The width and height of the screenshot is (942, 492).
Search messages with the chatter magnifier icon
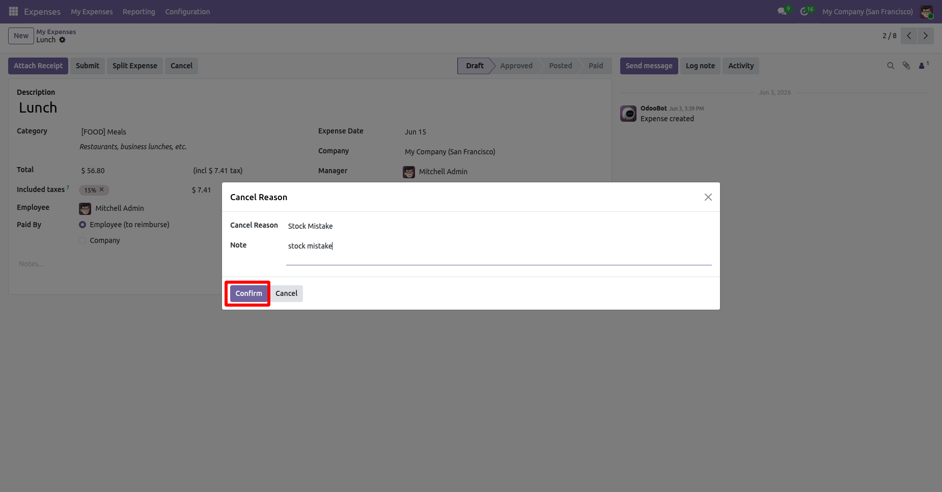891,66
